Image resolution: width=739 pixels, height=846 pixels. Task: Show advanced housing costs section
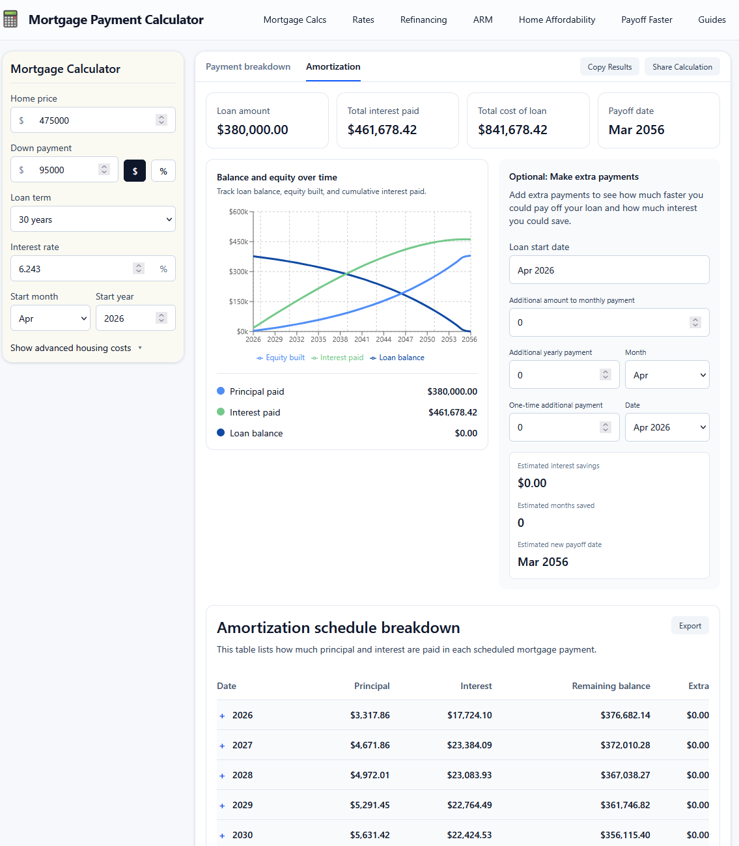(76, 348)
